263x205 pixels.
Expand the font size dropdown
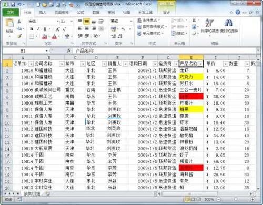72,22
